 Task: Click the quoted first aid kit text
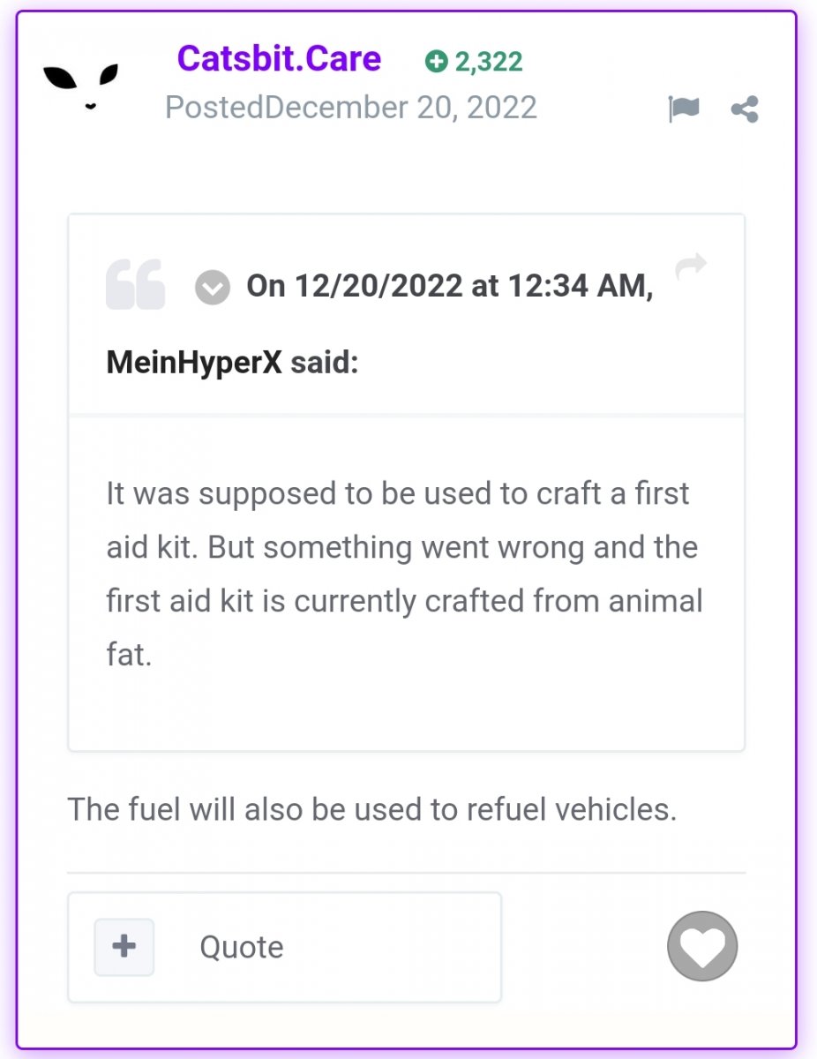point(405,575)
